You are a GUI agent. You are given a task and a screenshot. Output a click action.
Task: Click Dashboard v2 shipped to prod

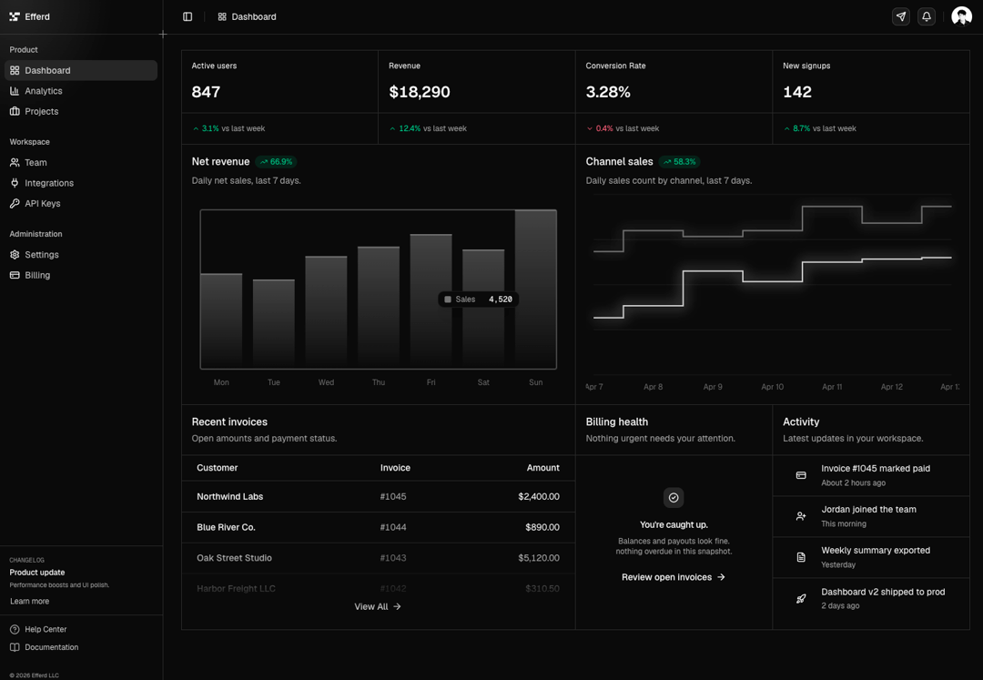[x=871, y=598]
